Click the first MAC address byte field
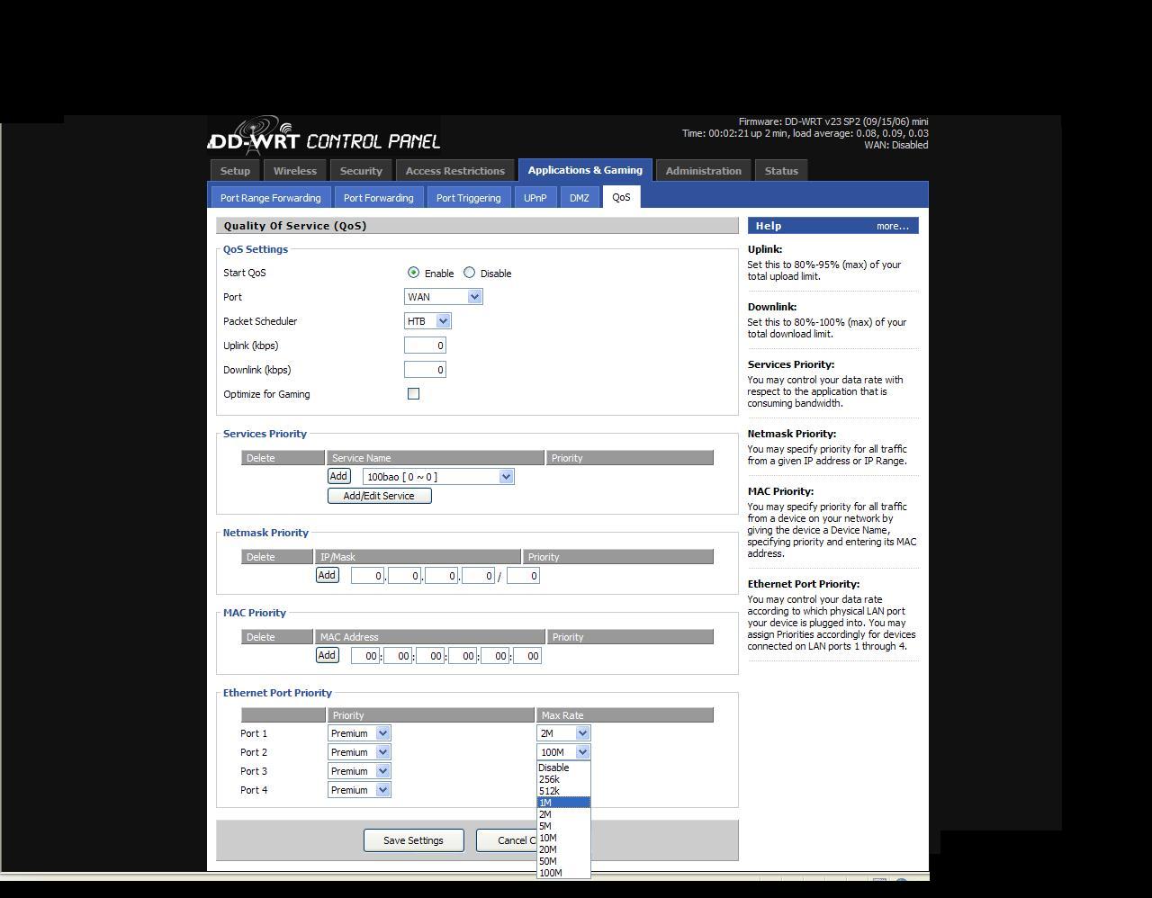Image resolution: width=1152 pixels, height=898 pixels. click(365, 656)
